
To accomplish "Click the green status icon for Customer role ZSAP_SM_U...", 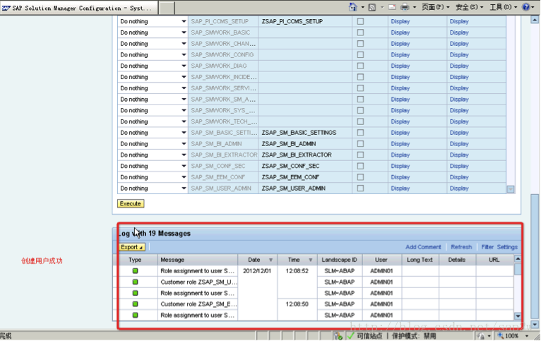I will [x=136, y=282].
